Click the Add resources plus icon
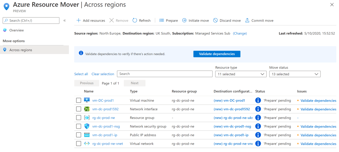339x152 pixels. [x=79, y=21]
